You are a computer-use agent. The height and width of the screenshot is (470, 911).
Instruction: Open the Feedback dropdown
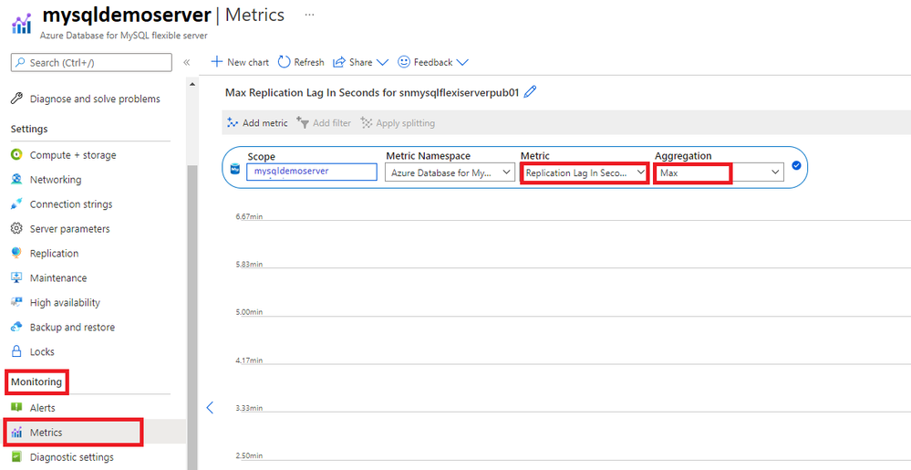tap(433, 62)
